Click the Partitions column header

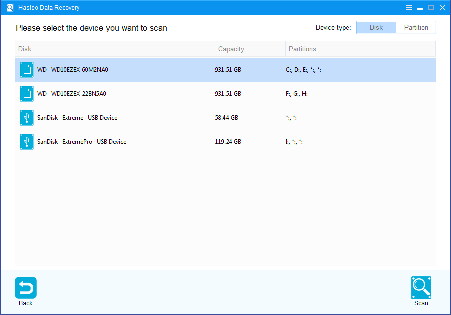click(x=360, y=49)
